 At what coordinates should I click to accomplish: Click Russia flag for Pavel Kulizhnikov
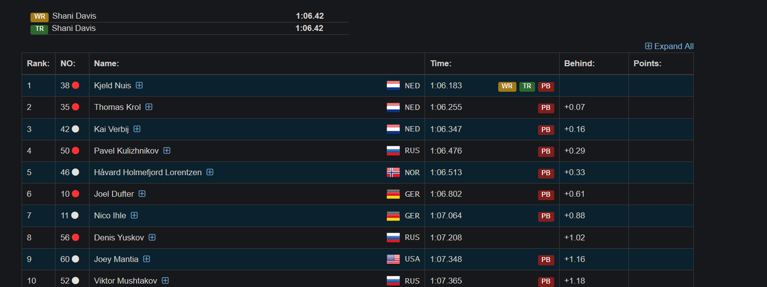coord(393,151)
